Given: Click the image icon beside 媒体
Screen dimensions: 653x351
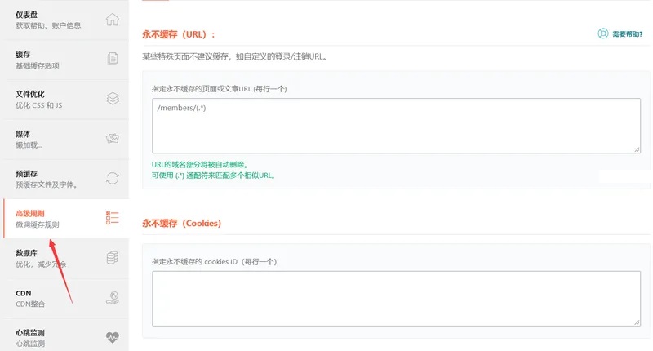Looking at the screenshot, I should [113, 139].
